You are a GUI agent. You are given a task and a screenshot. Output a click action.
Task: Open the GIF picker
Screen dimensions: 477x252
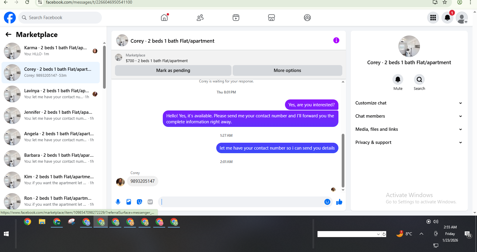(x=150, y=202)
